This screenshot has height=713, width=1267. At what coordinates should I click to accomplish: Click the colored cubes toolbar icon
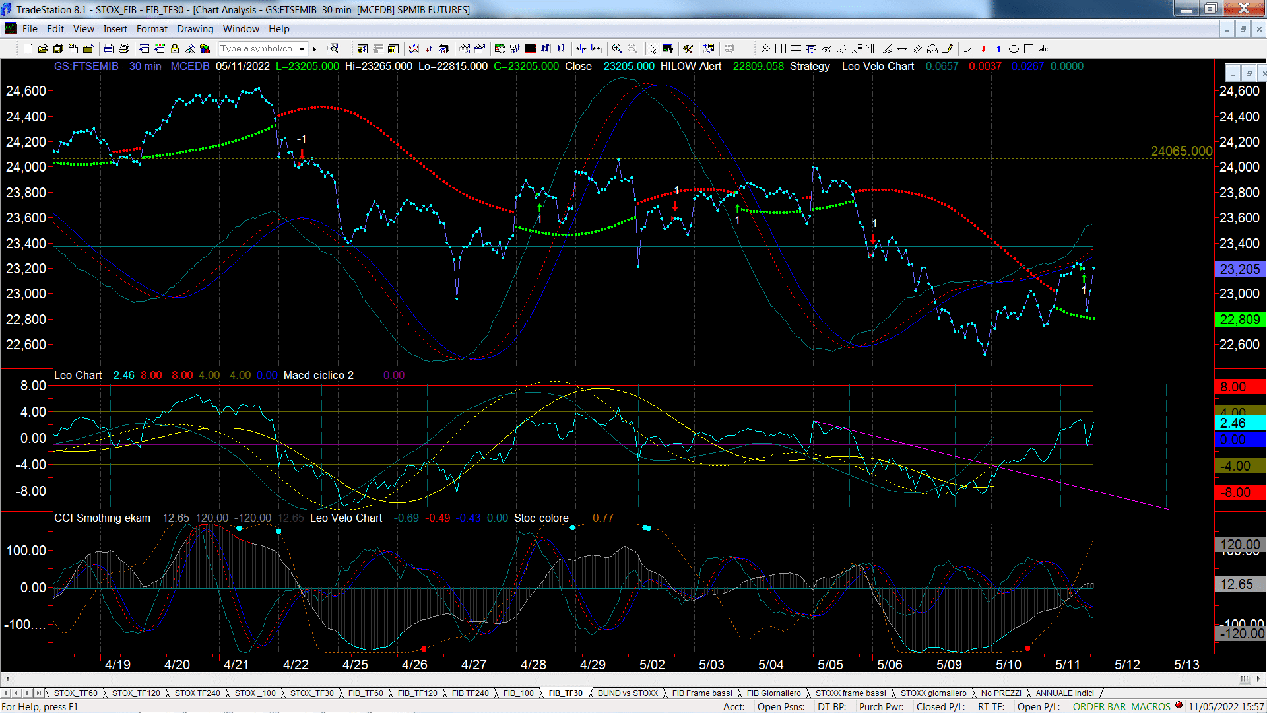pyautogui.click(x=205, y=48)
